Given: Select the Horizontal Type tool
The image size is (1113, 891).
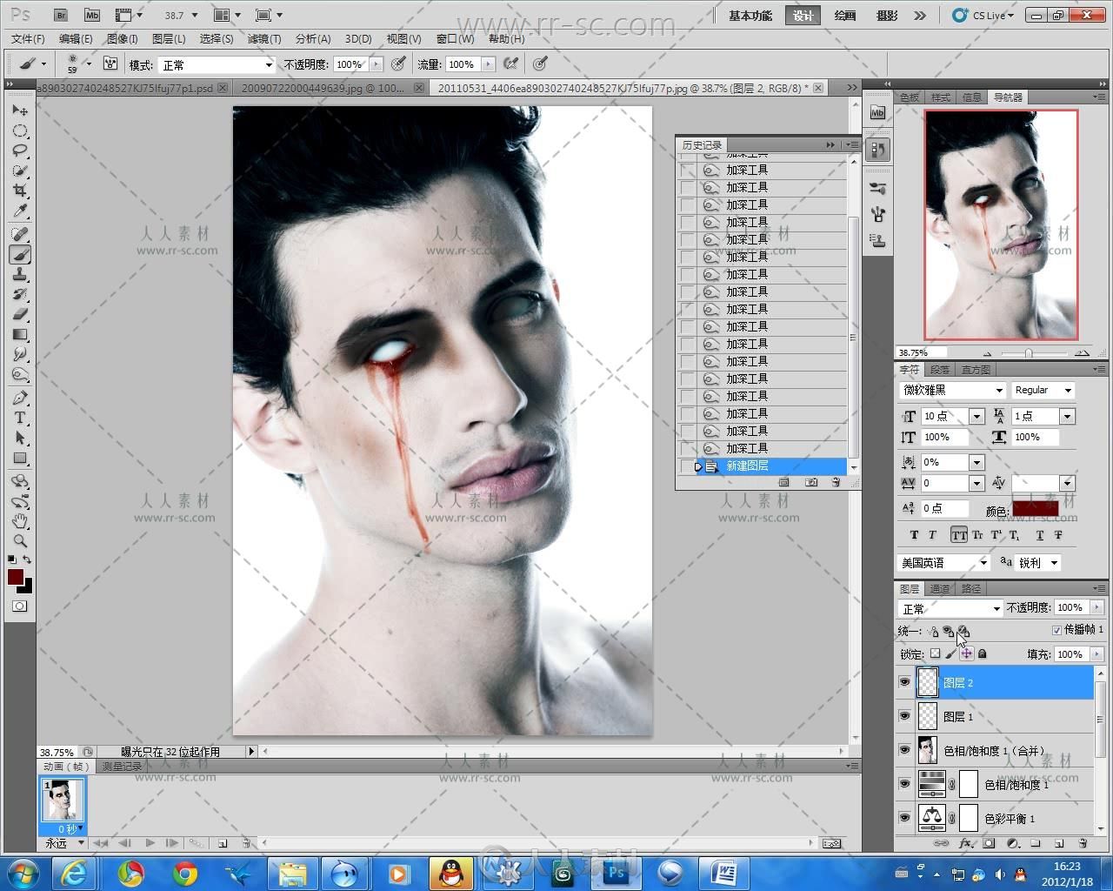Looking at the screenshot, I should (x=20, y=418).
